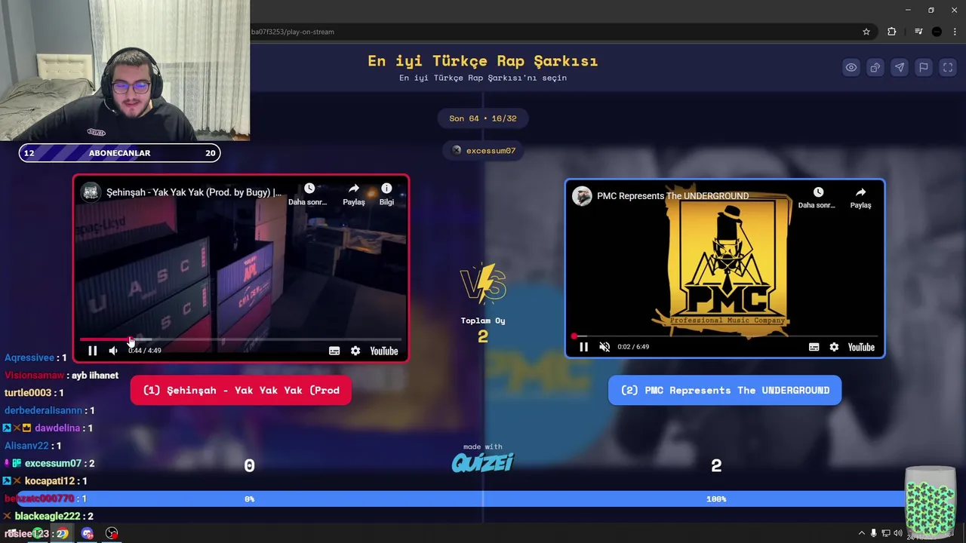Open the browser extensions puzzle icon

pyautogui.click(x=892, y=32)
